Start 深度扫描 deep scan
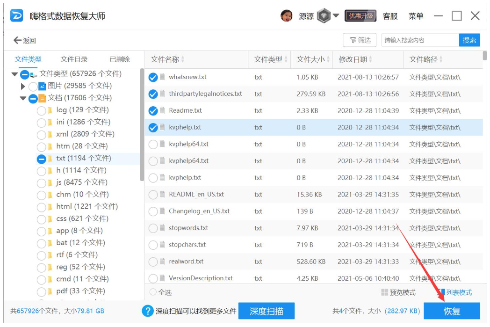490x327 pixels. point(267,311)
